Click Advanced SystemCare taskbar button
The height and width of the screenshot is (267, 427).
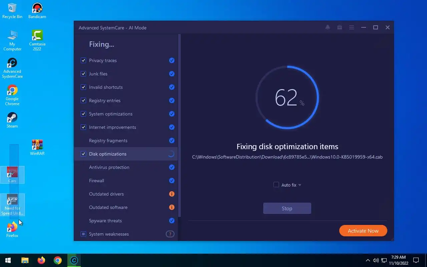[74, 260]
